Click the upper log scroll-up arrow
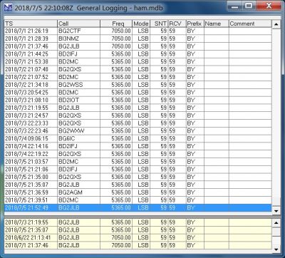The image size is (285, 258). click(276, 24)
